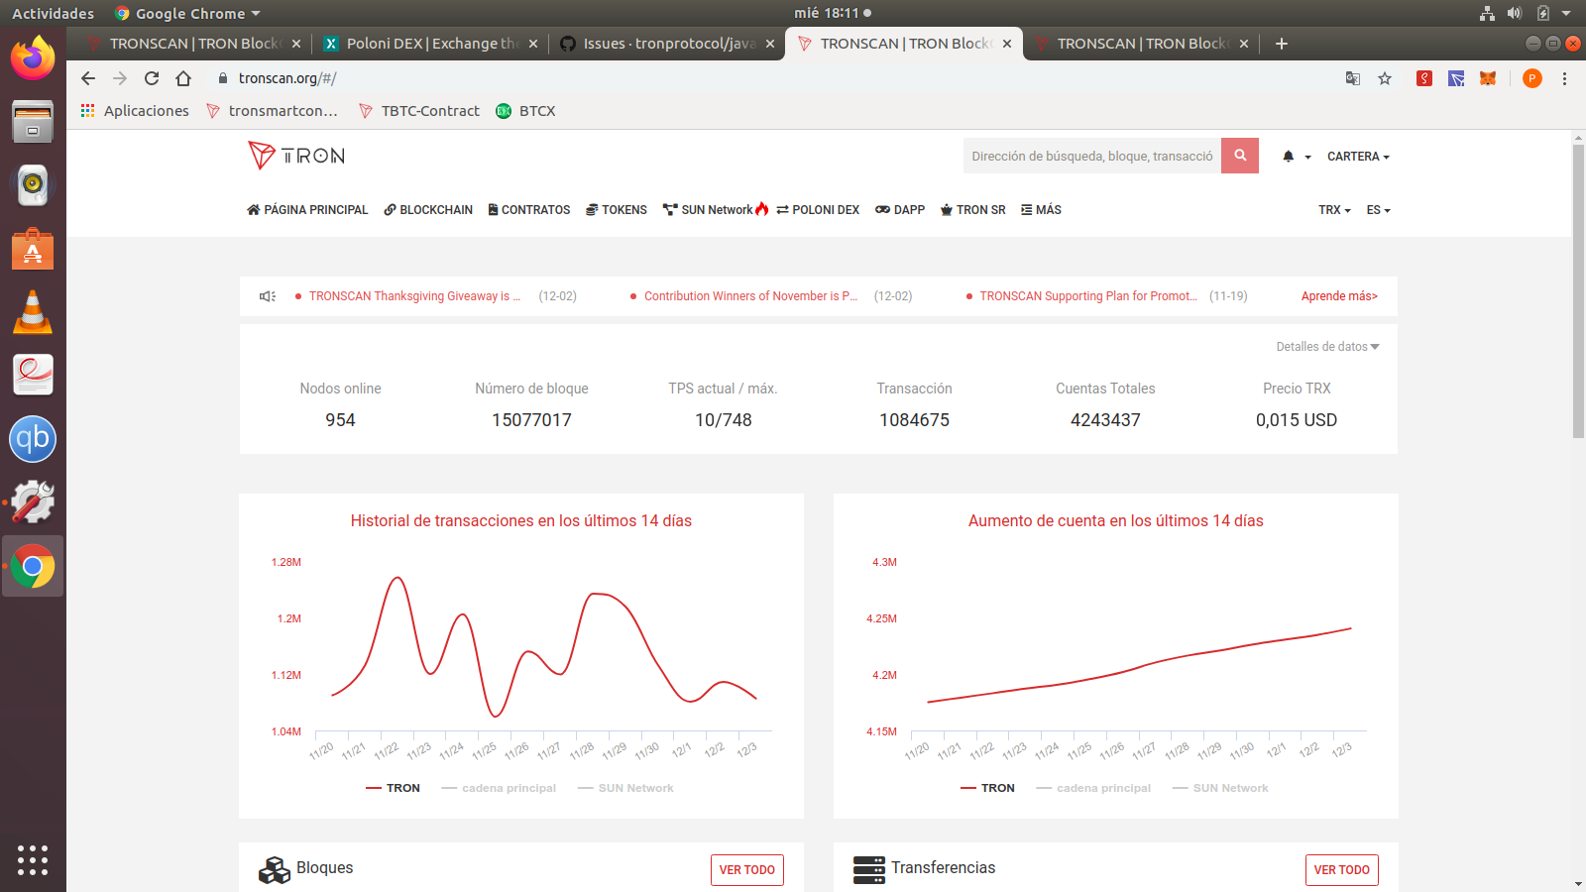Expand Detalles de datos

click(x=1326, y=346)
